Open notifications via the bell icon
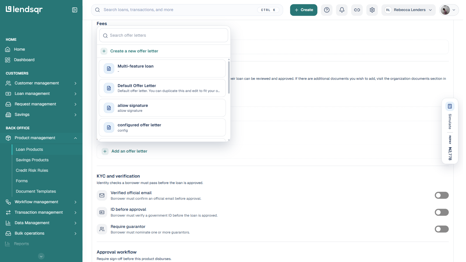This screenshot has height=262, width=466. coord(342,10)
